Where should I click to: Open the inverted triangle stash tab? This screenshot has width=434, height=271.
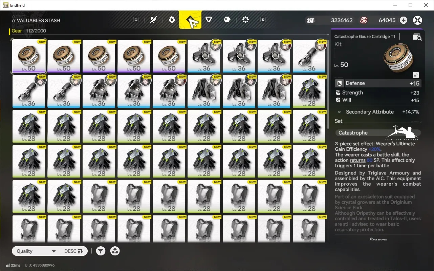(x=209, y=20)
